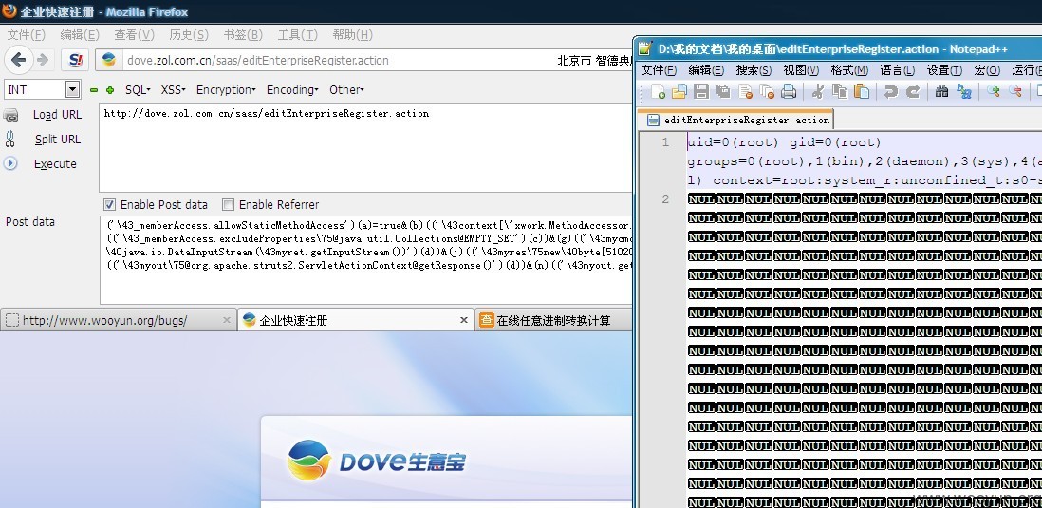This screenshot has height=508, width=1042.
Task: Expand the Encoding dropdown in HackBar
Action: pyautogui.click(x=292, y=90)
